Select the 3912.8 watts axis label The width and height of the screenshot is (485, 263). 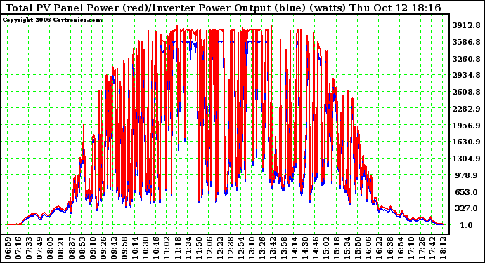coord(466,25)
